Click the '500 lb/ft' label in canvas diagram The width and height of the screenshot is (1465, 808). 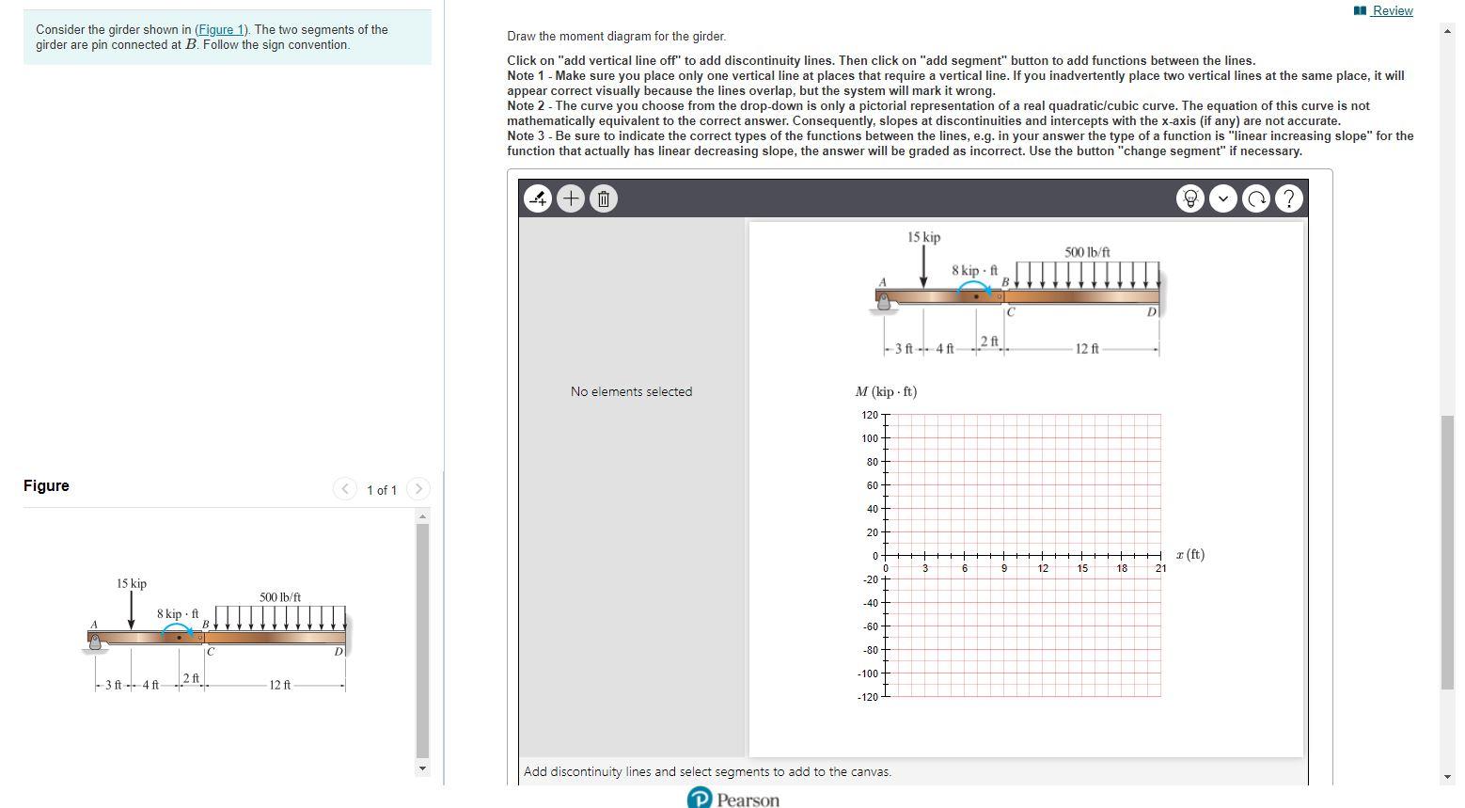click(x=1087, y=252)
